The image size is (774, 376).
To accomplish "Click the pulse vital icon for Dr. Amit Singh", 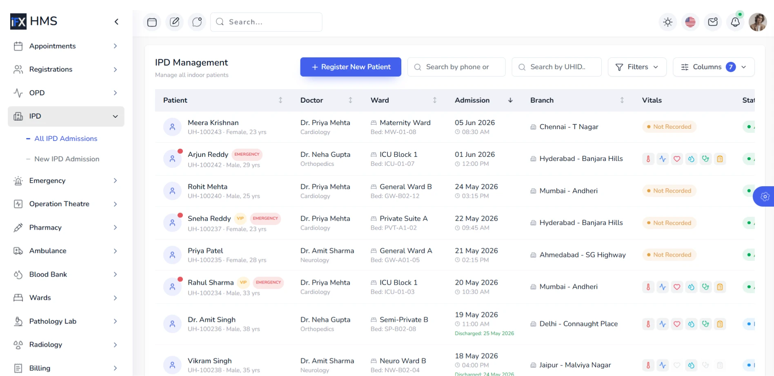I will click(x=662, y=324).
